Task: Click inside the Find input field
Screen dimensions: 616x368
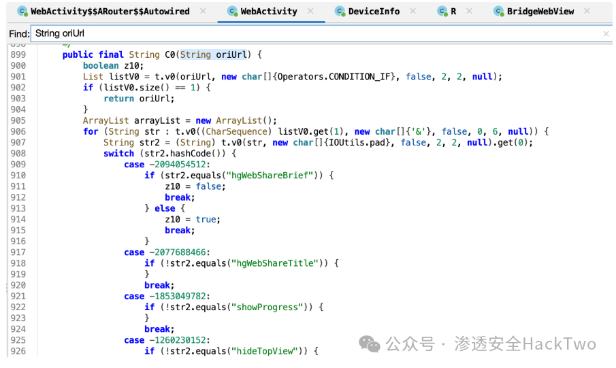Action: coord(317,33)
